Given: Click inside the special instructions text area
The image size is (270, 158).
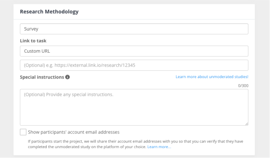Looking at the screenshot, I should (134, 107).
